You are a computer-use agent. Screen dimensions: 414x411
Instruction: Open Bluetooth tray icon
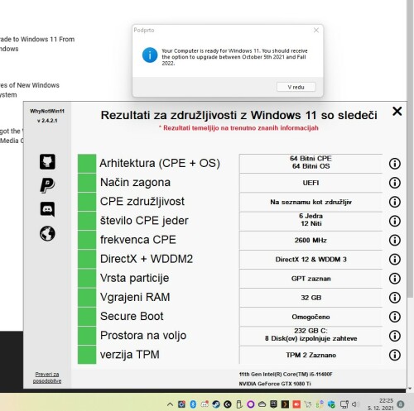(x=193, y=404)
